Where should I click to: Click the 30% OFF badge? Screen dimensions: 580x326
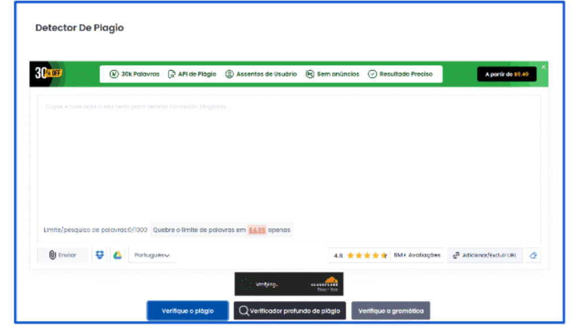pyautogui.click(x=49, y=74)
